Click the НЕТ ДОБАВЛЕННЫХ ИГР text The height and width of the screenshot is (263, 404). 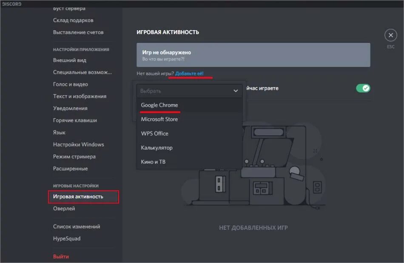pyautogui.click(x=253, y=228)
